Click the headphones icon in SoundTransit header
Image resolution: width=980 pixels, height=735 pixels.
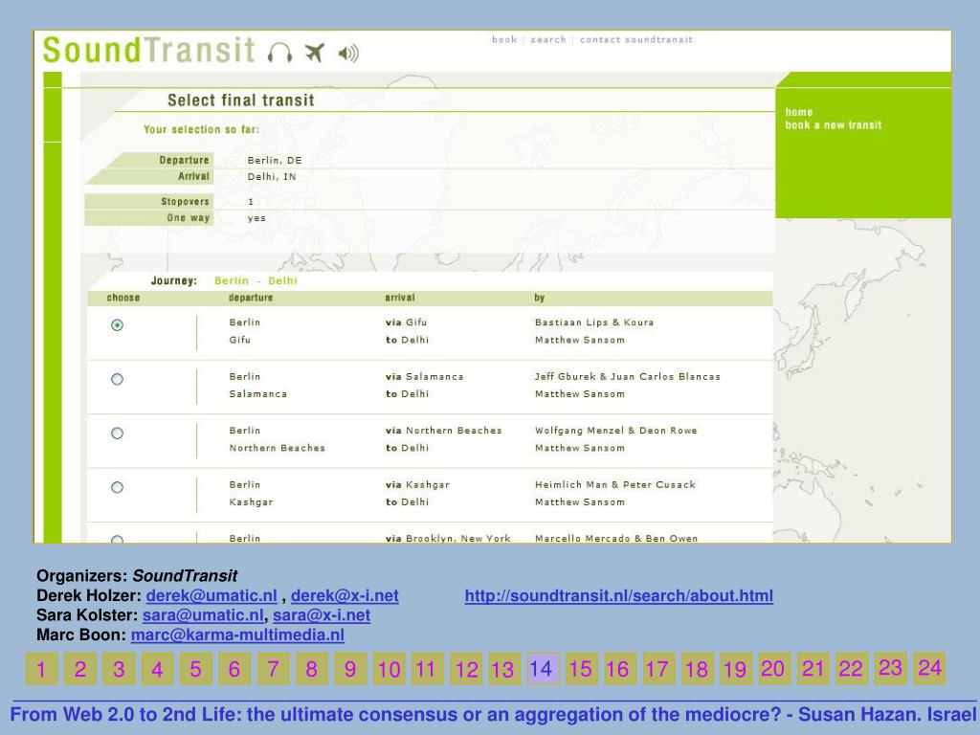coord(280,53)
